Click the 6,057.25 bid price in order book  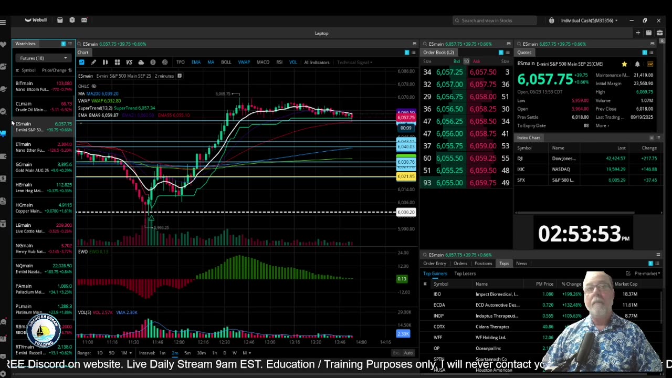(x=449, y=72)
